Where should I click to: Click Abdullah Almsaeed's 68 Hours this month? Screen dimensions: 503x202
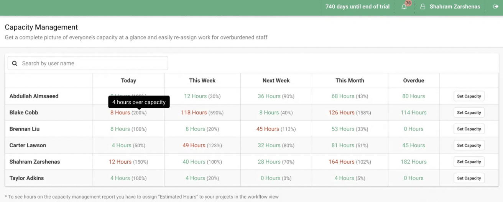350,96
